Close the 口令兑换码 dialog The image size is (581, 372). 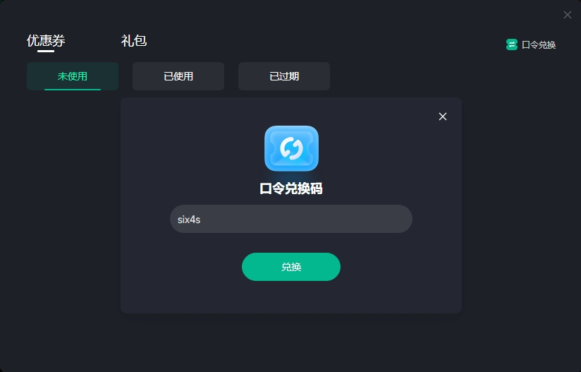[442, 116]
